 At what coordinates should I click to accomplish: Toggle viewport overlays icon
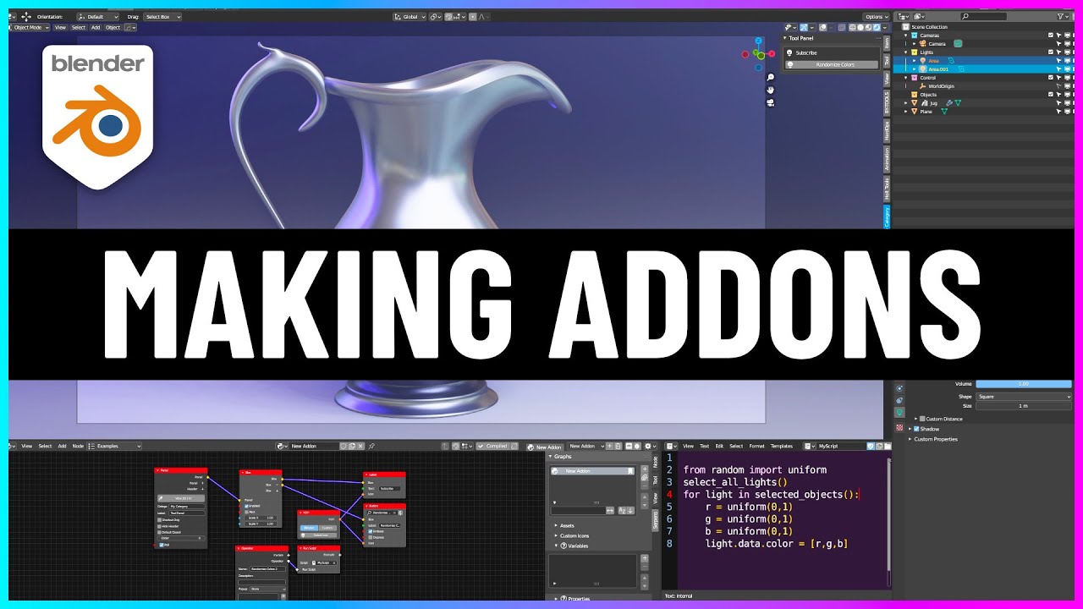coord(822,27)
